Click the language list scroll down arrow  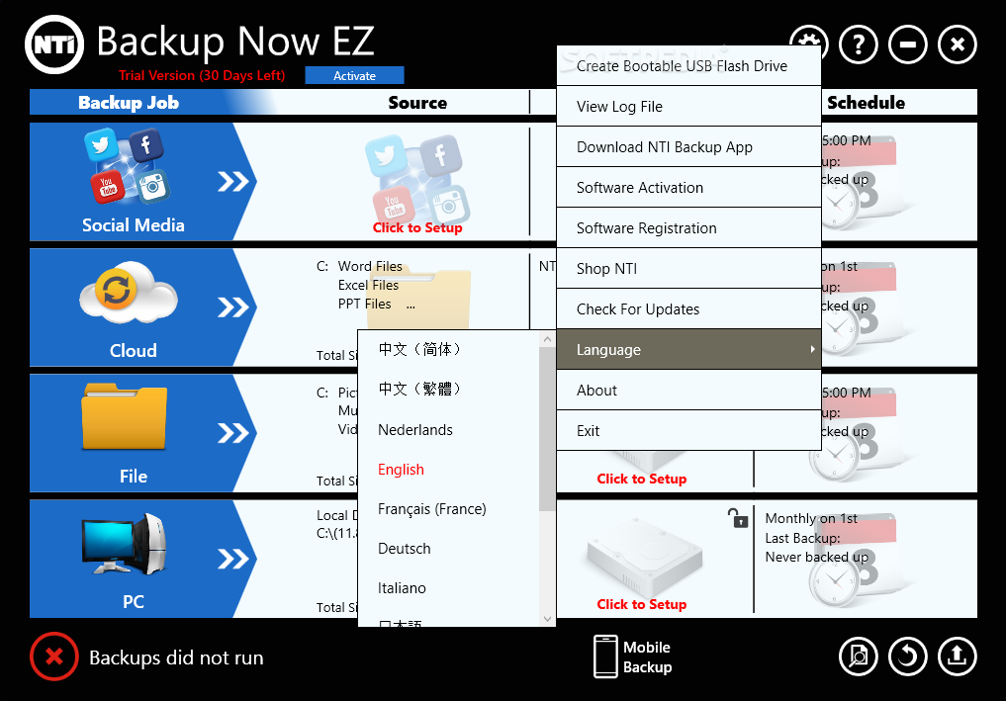point(547,619)
